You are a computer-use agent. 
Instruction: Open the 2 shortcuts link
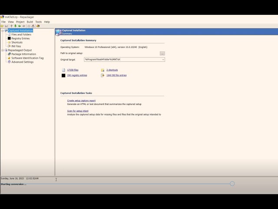[112, 70]
